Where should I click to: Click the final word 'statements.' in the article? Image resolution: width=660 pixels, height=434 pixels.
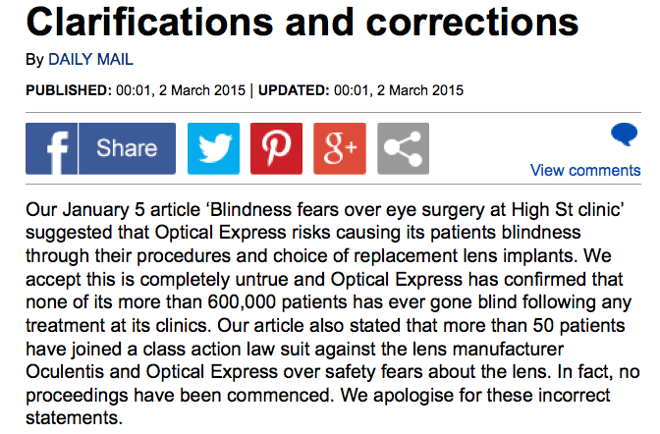tap(74, 418)
